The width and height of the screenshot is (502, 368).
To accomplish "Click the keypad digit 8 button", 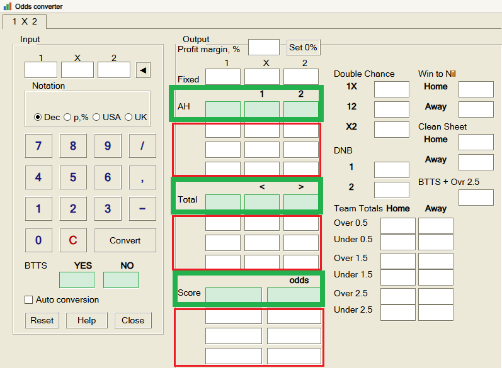I will coord(73,146).
